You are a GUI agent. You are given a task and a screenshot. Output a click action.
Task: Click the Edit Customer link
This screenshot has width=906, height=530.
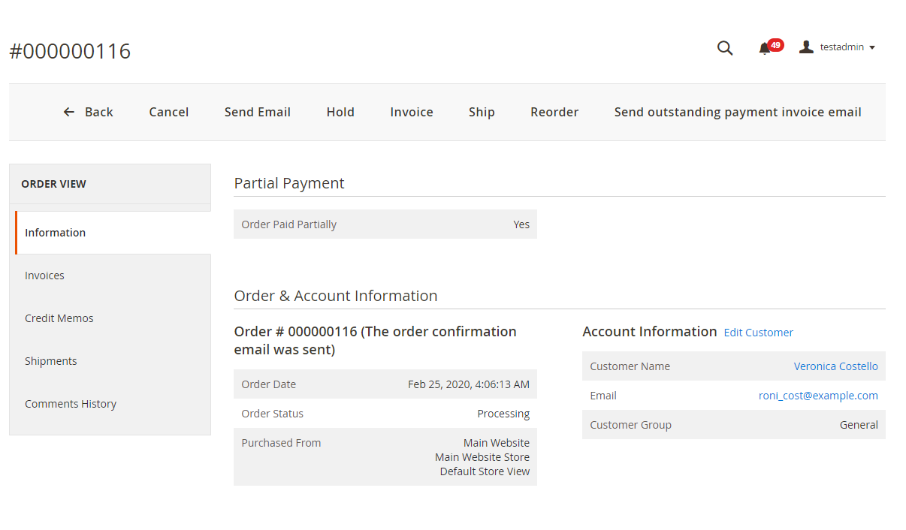pos(758,333)
